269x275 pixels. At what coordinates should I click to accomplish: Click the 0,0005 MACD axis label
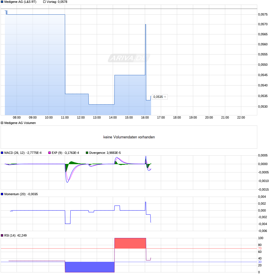pos(263,155)
